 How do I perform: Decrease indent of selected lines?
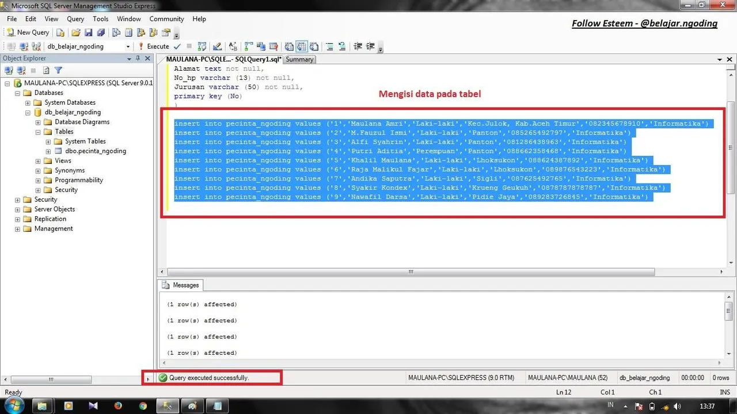[358, 47]
